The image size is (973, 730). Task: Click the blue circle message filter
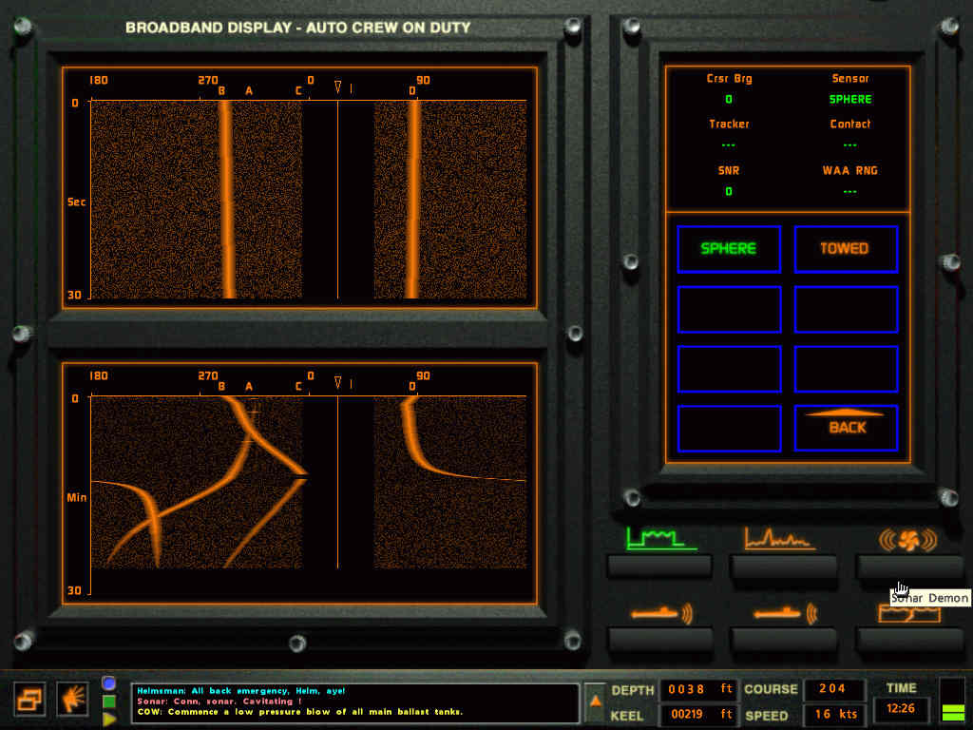[109, 683]
